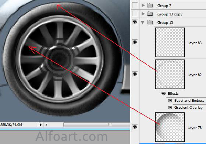Screen dimensions: 206x144
Task: Show Group 7 via empty visibility box
Action: (x=135, y=5)
